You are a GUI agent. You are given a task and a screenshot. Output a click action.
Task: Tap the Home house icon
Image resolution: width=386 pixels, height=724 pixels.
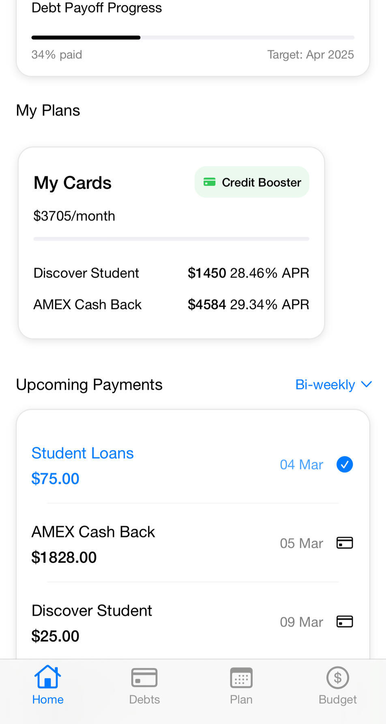click(47, 677)
